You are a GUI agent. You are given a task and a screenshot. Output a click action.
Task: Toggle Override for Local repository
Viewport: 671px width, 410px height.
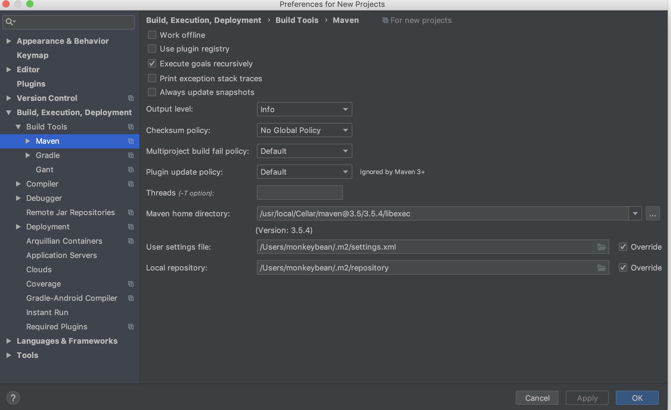point(623,267)
